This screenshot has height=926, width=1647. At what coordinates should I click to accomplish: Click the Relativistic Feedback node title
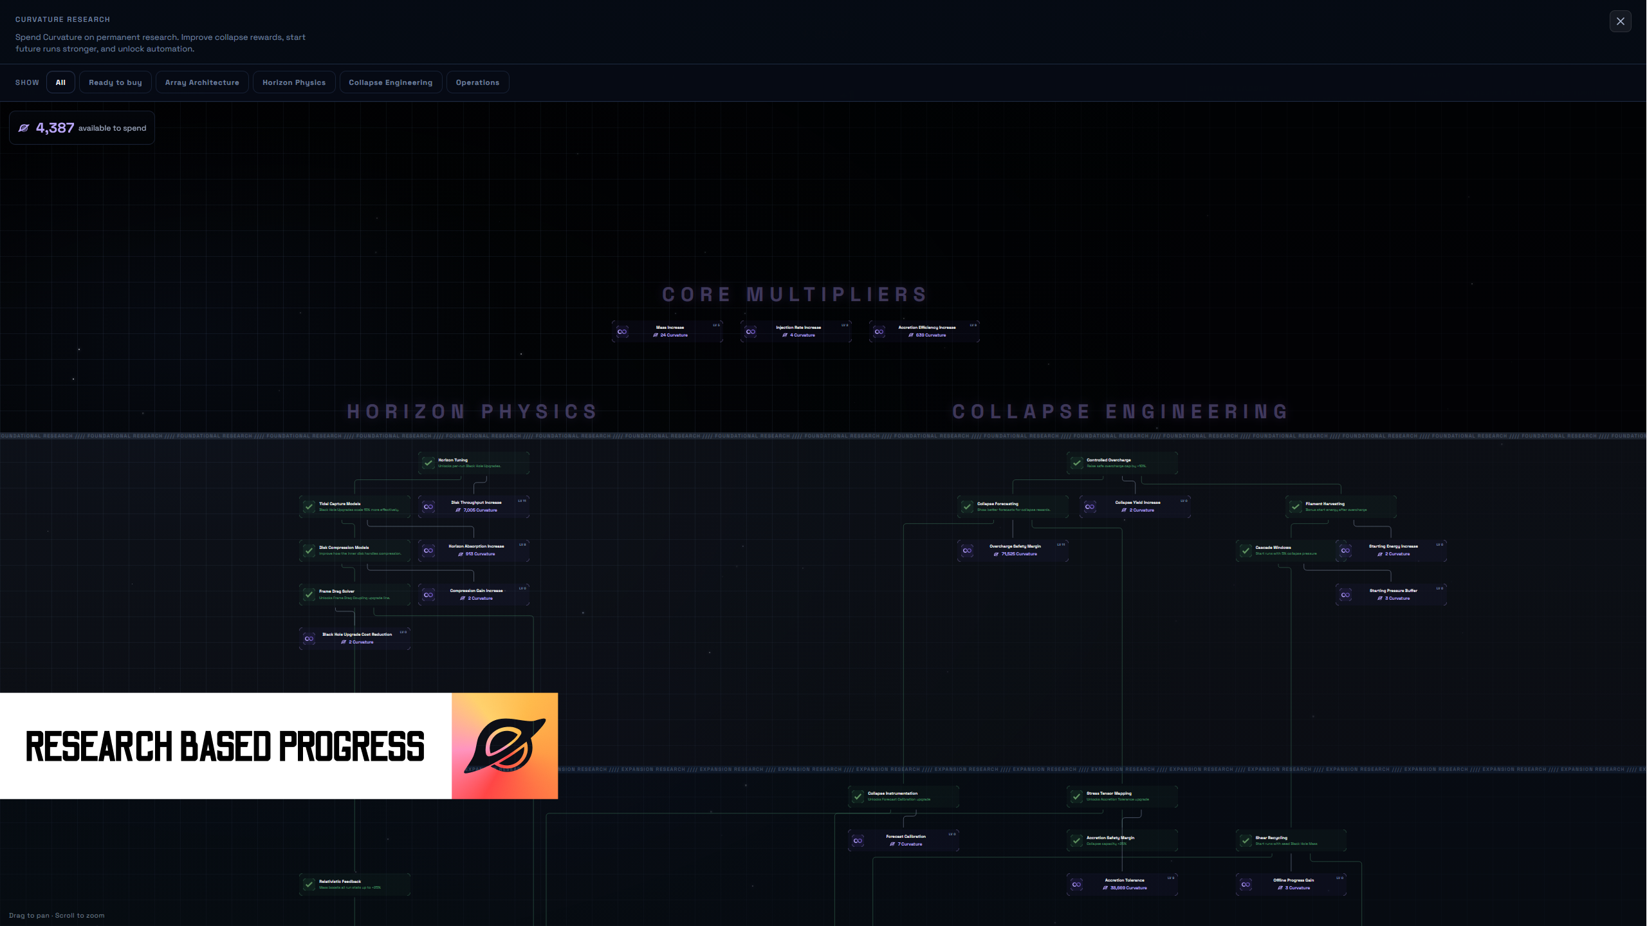(x=340, y=882)
